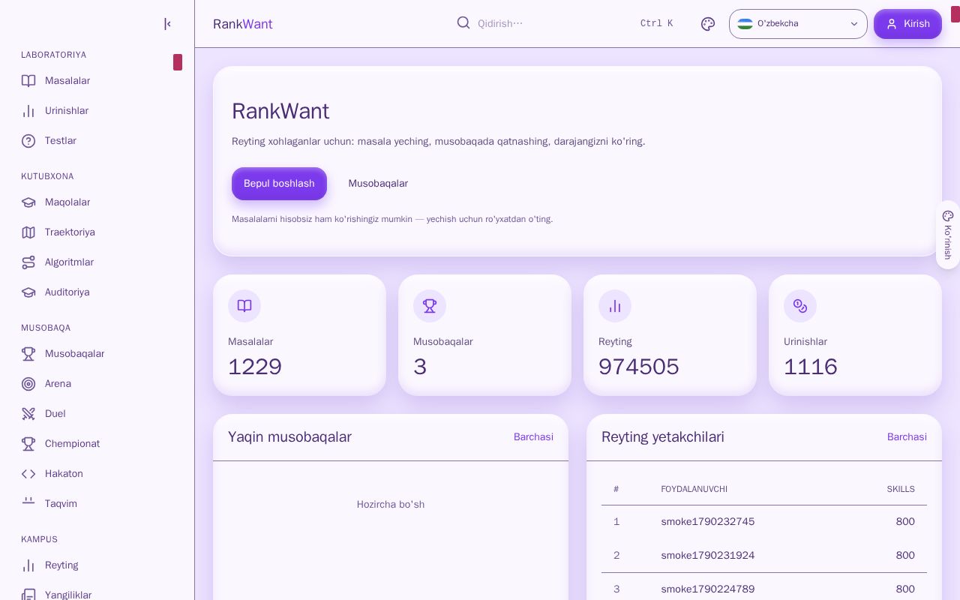960x600 pixels.
Task: Open the Hakaton code brackets icon
Action: (x=28, y=474)
